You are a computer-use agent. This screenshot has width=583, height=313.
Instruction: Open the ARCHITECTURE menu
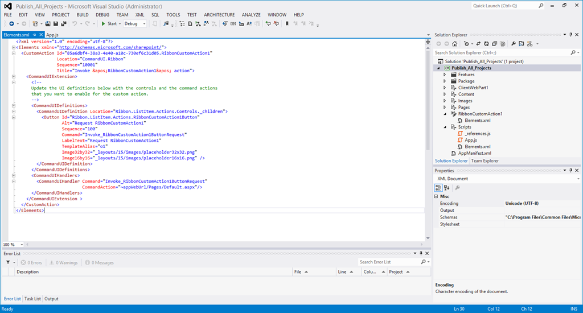click(x=219, y=15)
